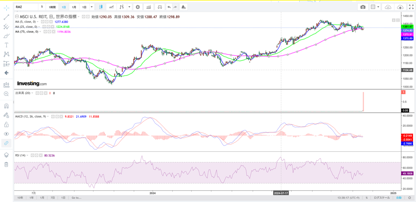The width and height of the screenshot is (416, 202).
Task: Take a chart snapshot with camera icon
Action: click(x=363, y=7)
